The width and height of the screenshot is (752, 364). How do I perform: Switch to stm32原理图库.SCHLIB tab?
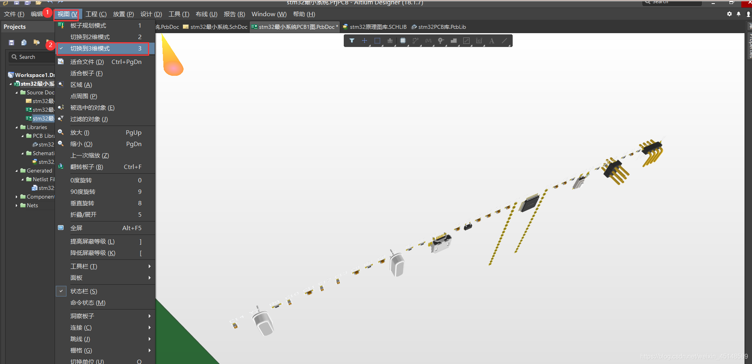click(377, 27)
